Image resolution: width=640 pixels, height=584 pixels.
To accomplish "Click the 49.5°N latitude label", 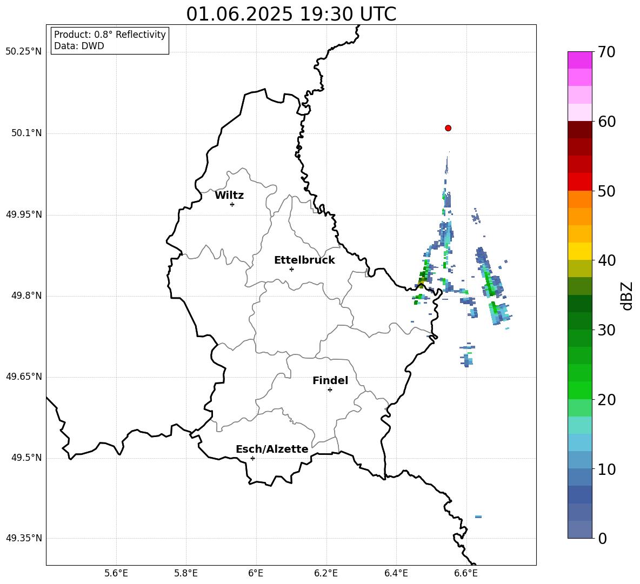I will 26,458.
